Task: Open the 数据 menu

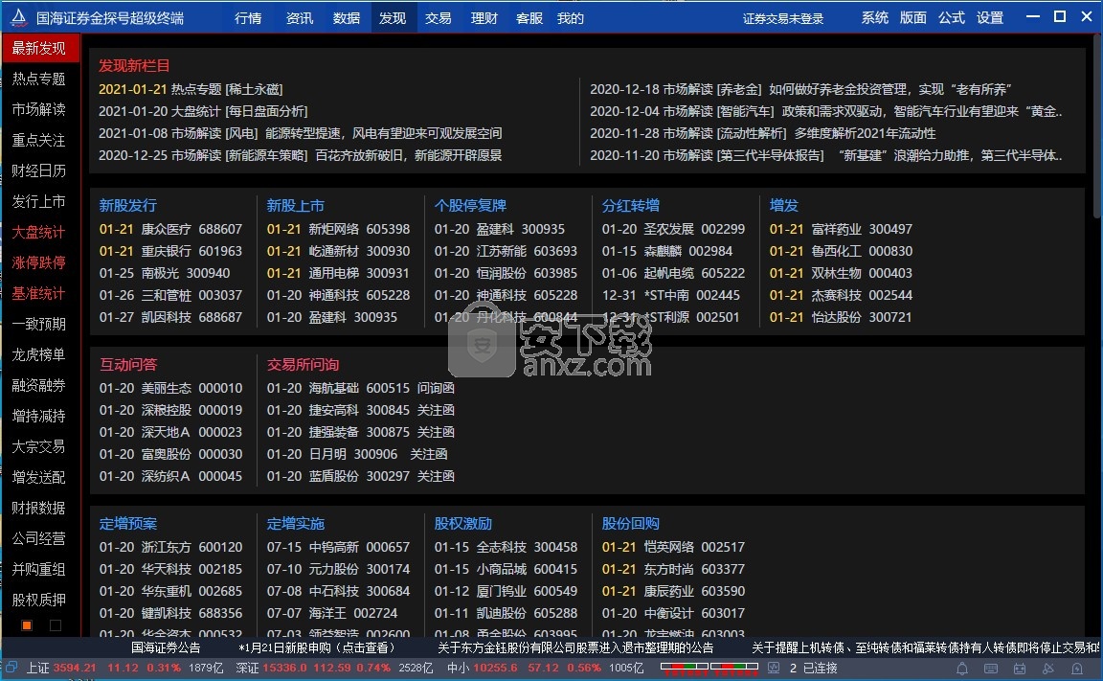Action: 346,18
